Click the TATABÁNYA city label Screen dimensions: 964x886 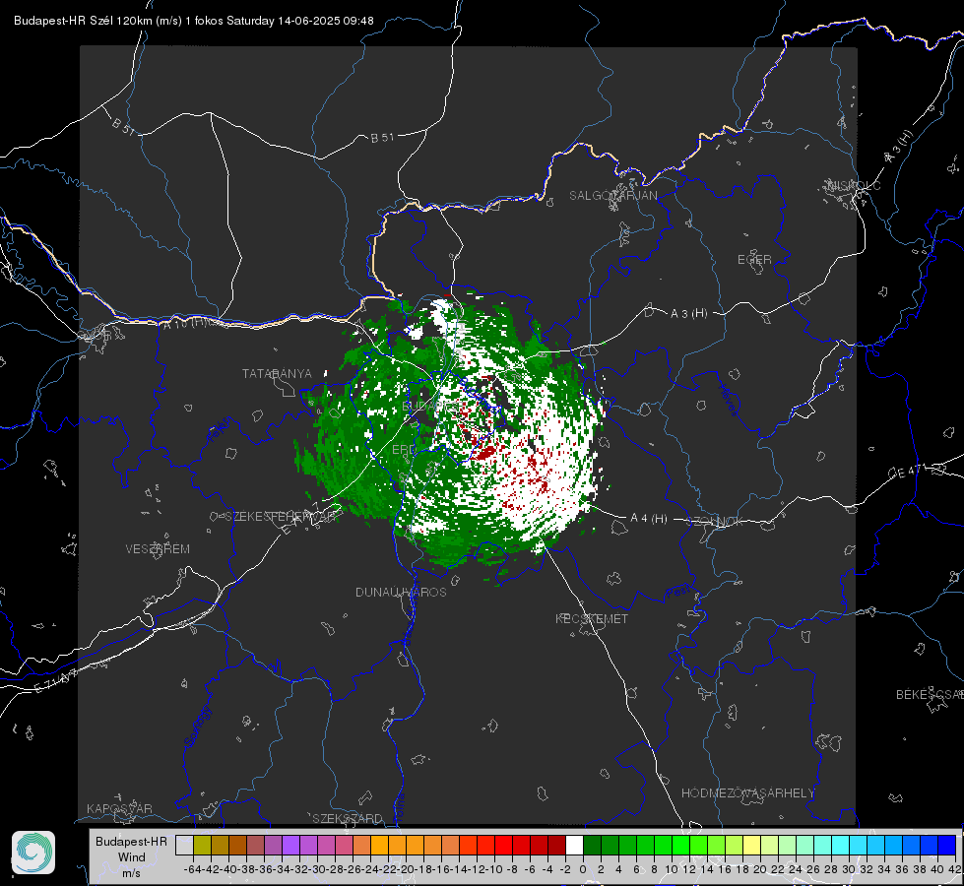pos(277,373)
